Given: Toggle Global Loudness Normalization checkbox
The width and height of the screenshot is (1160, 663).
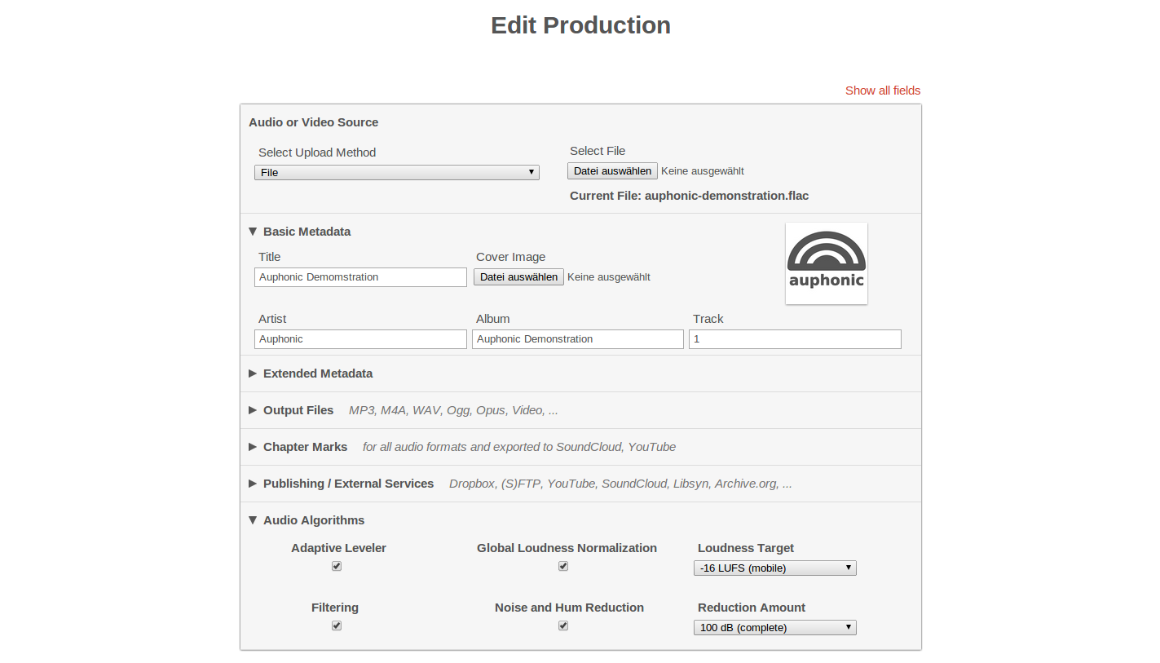Looking at the screenshot, I should [562, 566].
